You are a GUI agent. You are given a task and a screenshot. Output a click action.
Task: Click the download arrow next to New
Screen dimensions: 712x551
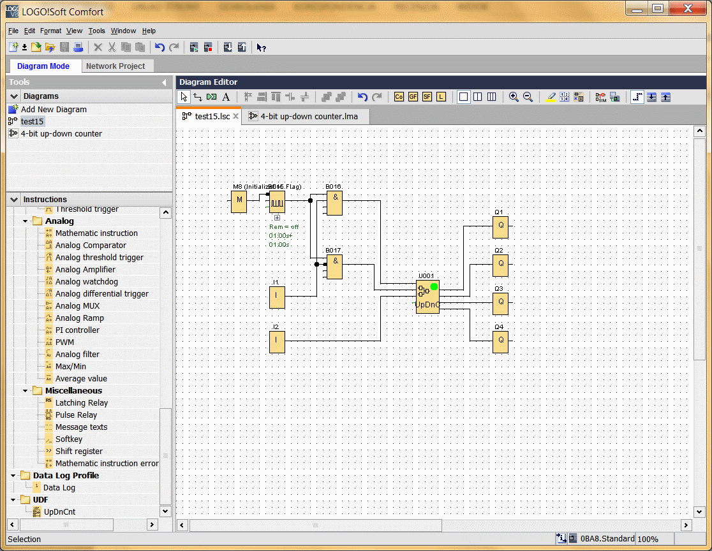click(24, 47)
